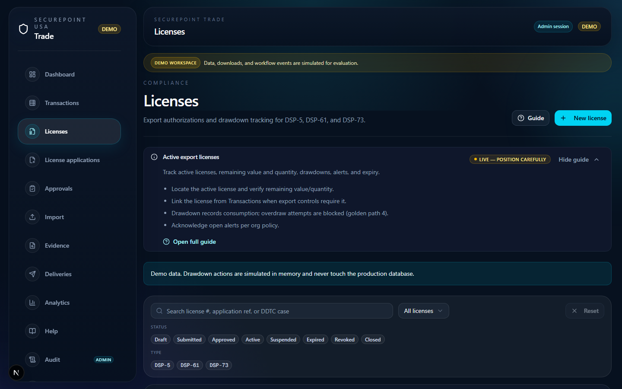Click the Audit label in sidebar
Viewport: 622px width, 389px height.
tap(52, 360)
